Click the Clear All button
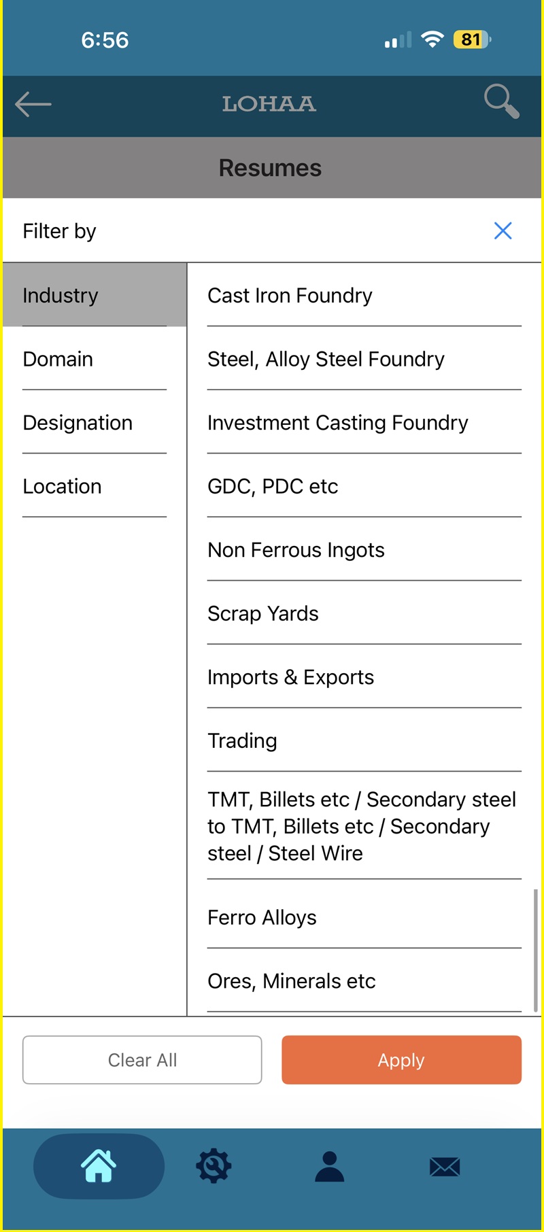Image resolution: width=544 pixels, height=1232 pixels. pos(142,1060)
